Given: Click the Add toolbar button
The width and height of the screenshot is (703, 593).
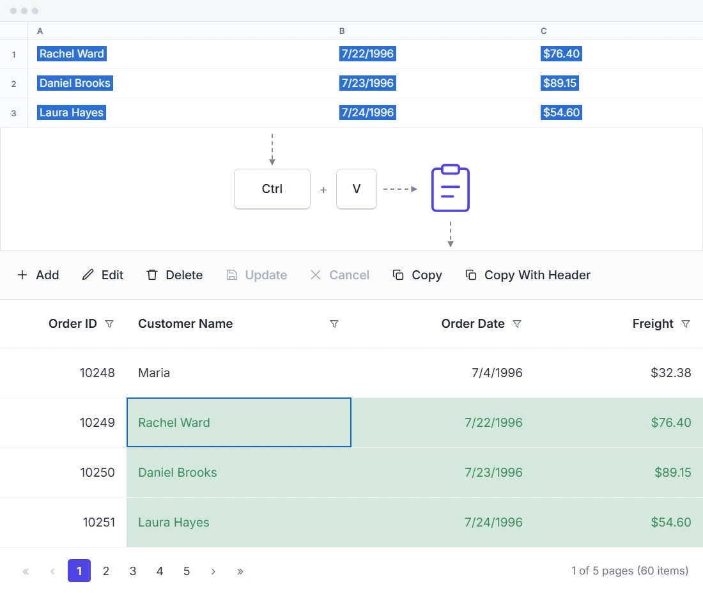Looking at the screenshot, I should tap(38, 275).
